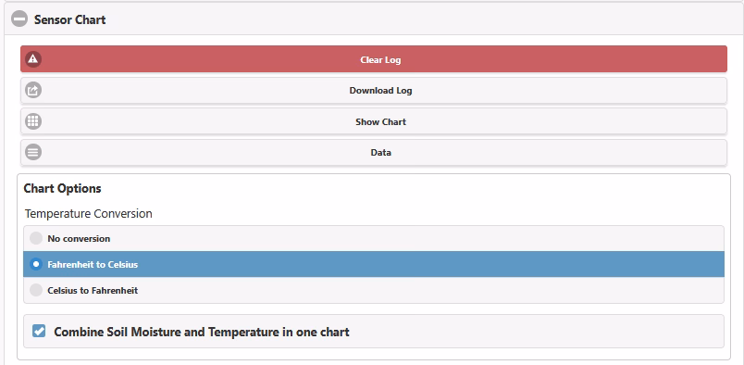
Task: Clear the sensor log via red button
Action: (374, 59)
